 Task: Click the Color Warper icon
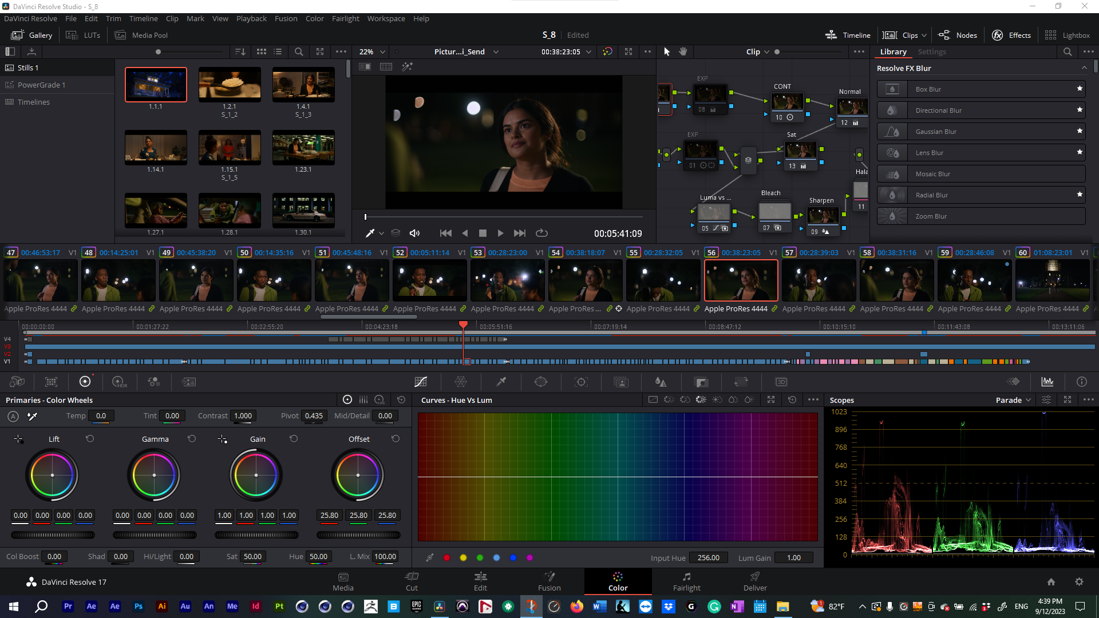click(461, 382)
